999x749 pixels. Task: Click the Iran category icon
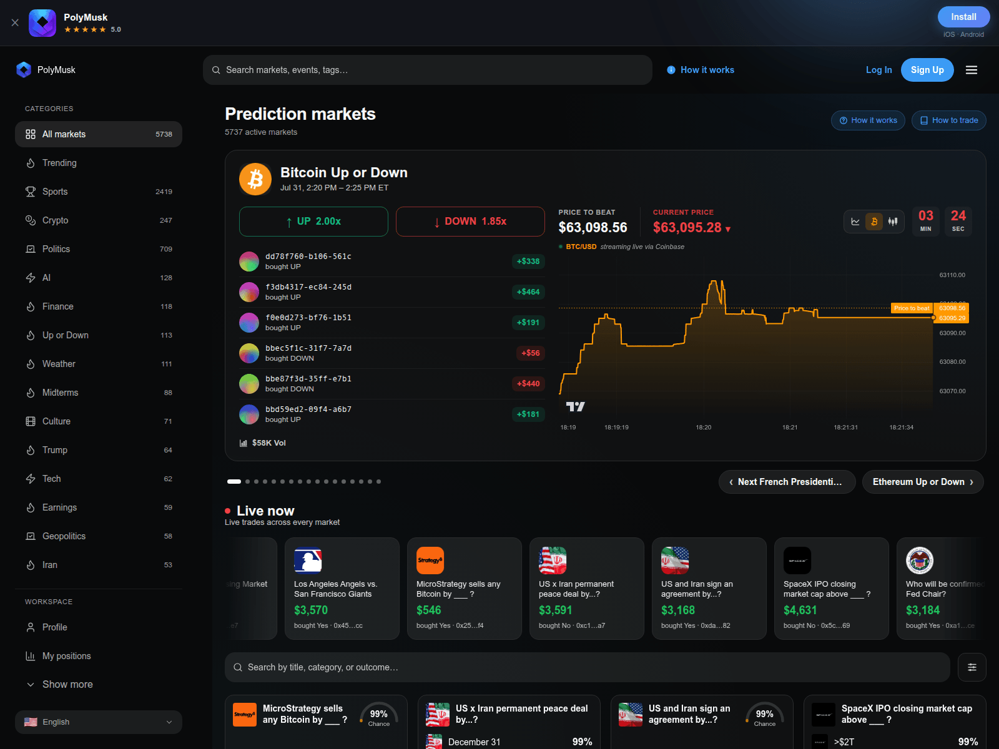(31, 565)
